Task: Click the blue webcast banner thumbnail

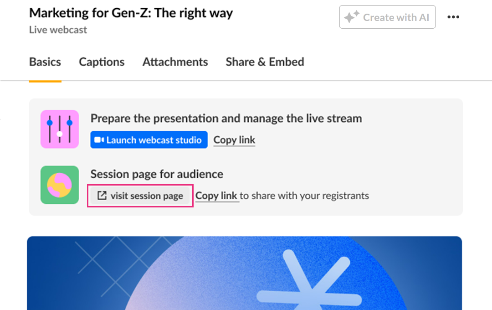Action: coord(245,273)
